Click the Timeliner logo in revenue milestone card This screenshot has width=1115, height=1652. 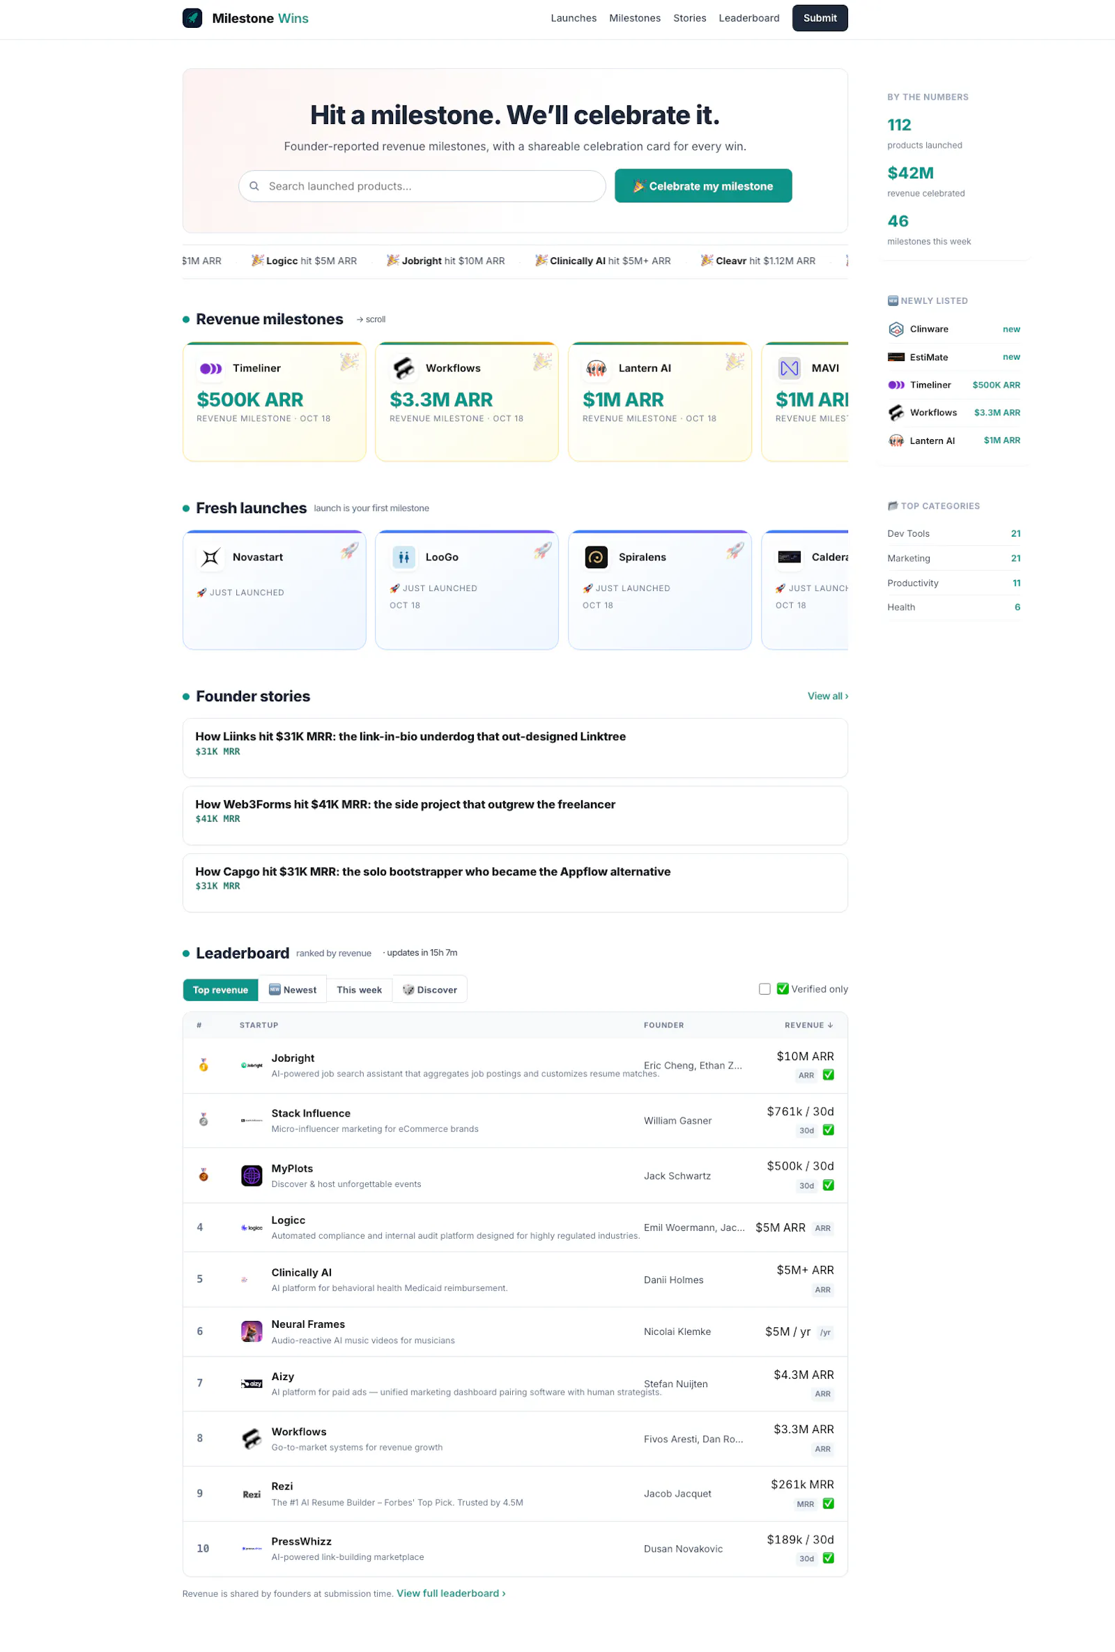point(210,368)
